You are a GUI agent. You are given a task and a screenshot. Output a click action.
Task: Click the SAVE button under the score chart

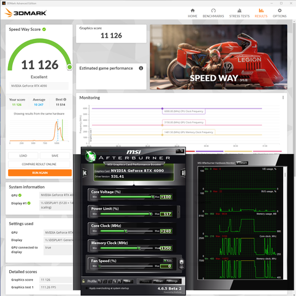(55, 155)
